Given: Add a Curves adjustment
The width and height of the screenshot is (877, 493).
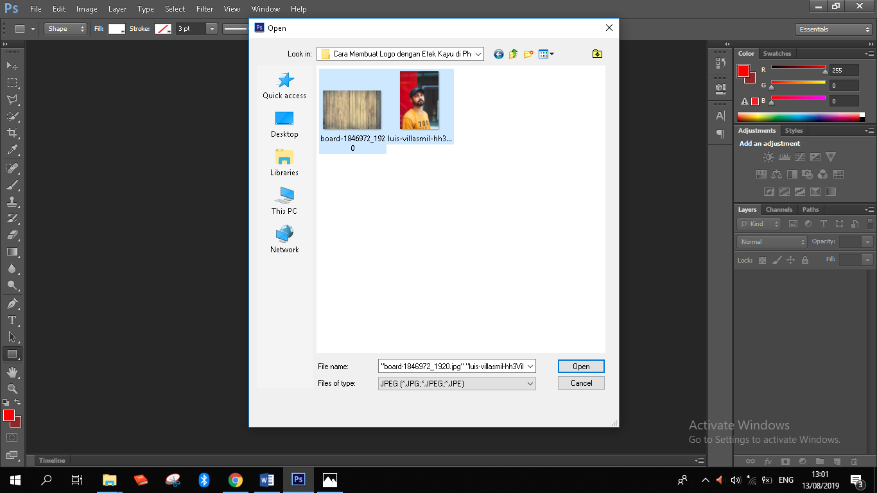Looking at the screenshot, I should [x=800, y=157].
